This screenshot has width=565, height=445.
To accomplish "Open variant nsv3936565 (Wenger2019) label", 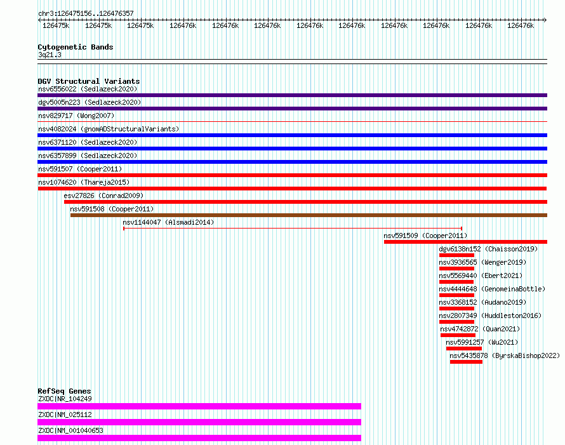I will pos(482,262).
